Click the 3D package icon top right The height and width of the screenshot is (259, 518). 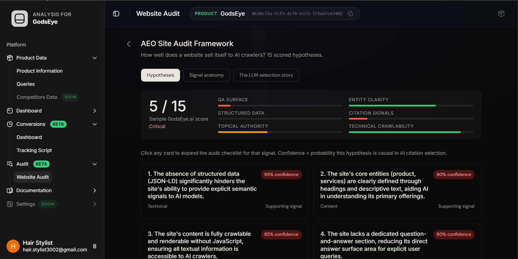(501, 13)
